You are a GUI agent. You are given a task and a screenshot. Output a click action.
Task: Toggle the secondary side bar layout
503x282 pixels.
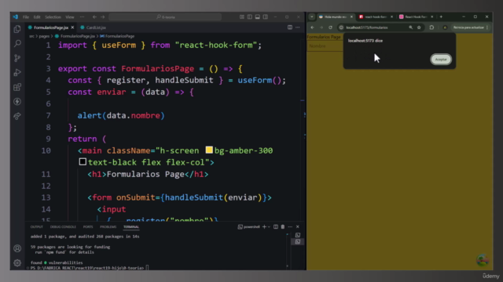pos(266,17)
